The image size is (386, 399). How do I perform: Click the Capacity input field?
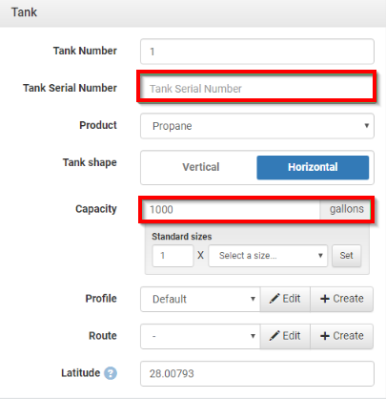click(x=231, y=210)
